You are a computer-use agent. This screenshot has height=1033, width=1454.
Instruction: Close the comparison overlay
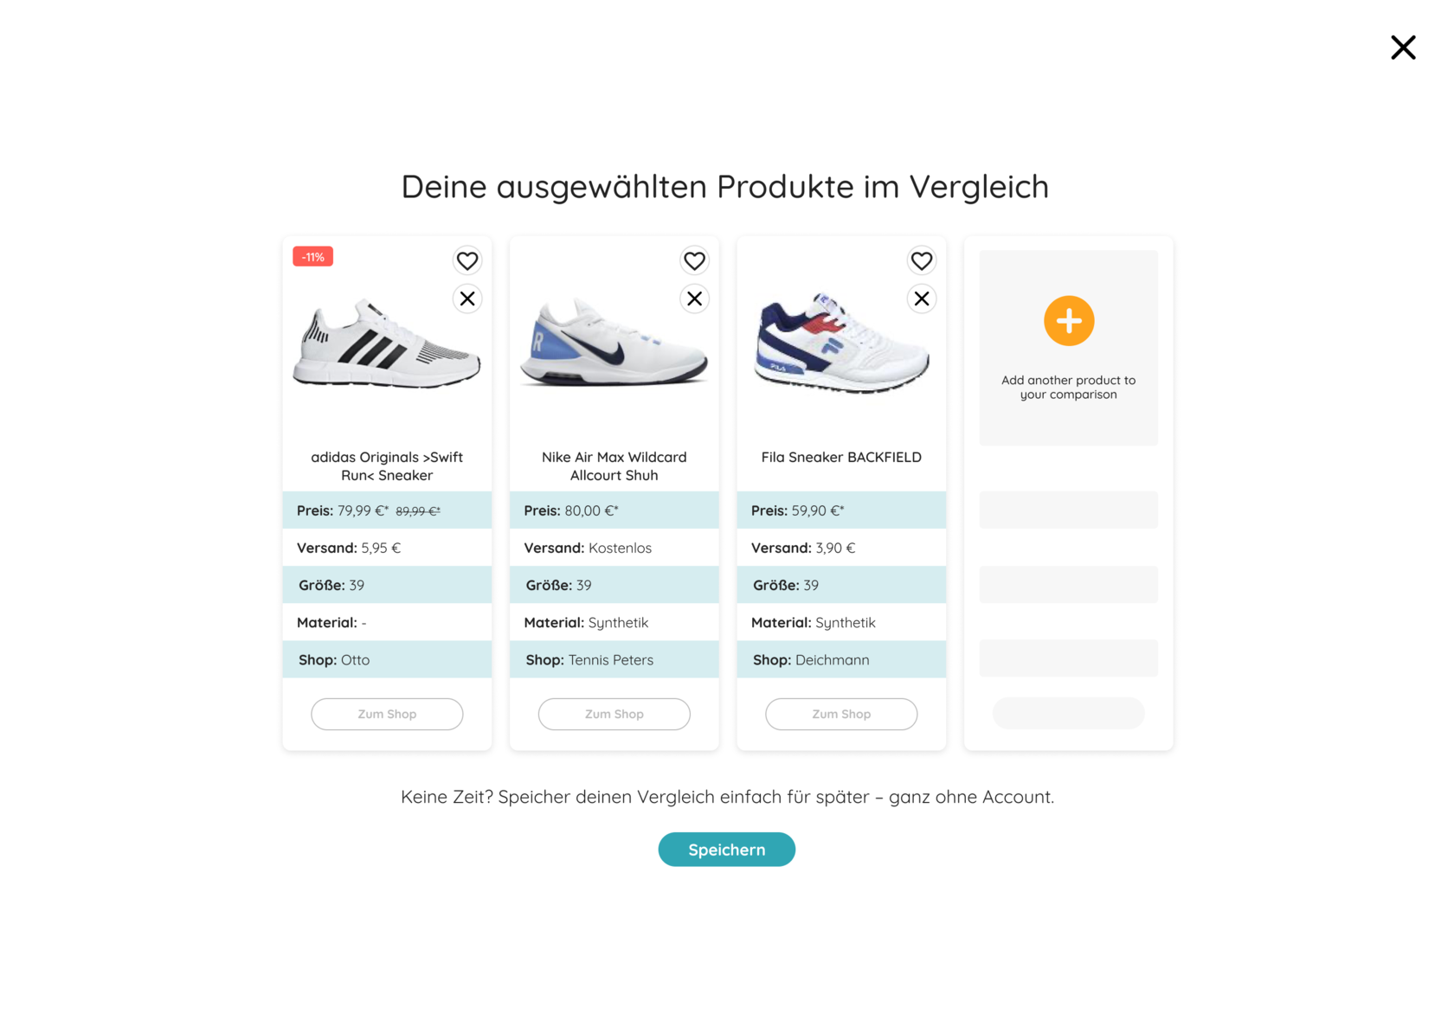pyautogui.click(x=1403, y=48)
